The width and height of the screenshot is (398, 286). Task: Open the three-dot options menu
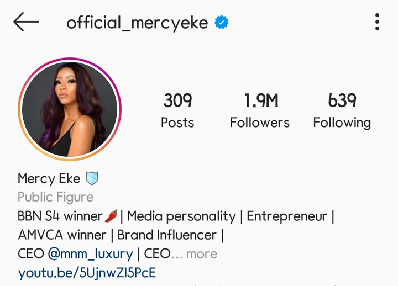click(x=377, y=22)
